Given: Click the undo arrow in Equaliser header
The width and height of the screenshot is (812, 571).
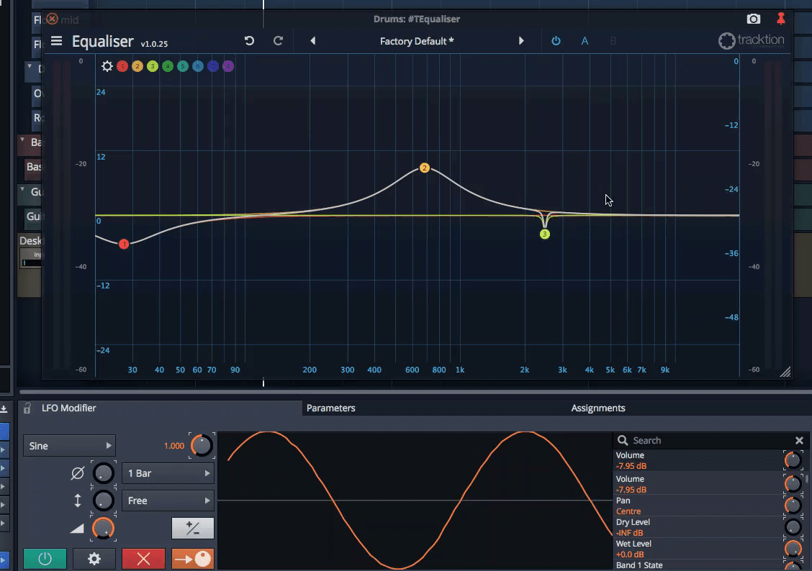Looking at the screenshot, I should tap(249, 41).
